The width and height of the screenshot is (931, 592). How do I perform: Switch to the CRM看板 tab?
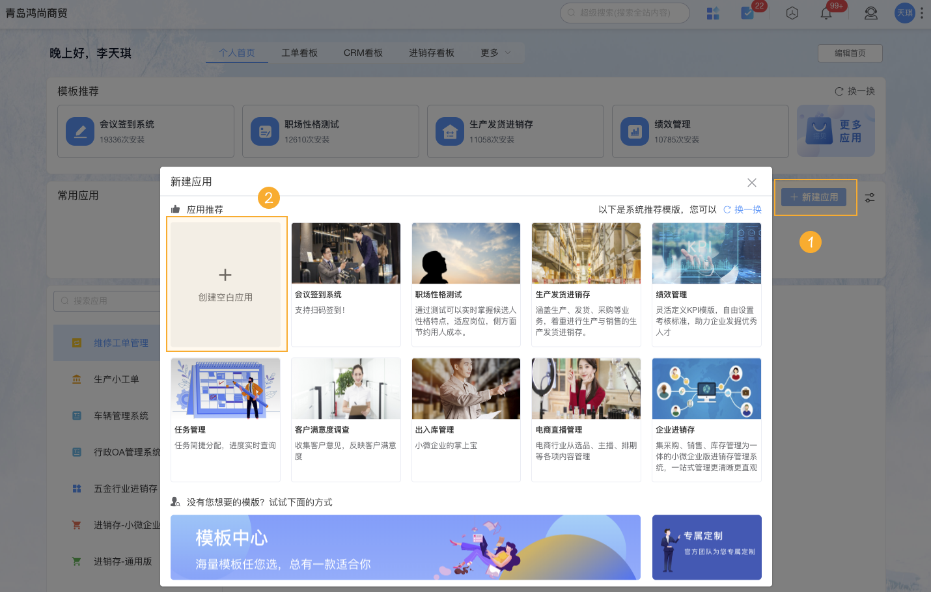coord(363,53)
